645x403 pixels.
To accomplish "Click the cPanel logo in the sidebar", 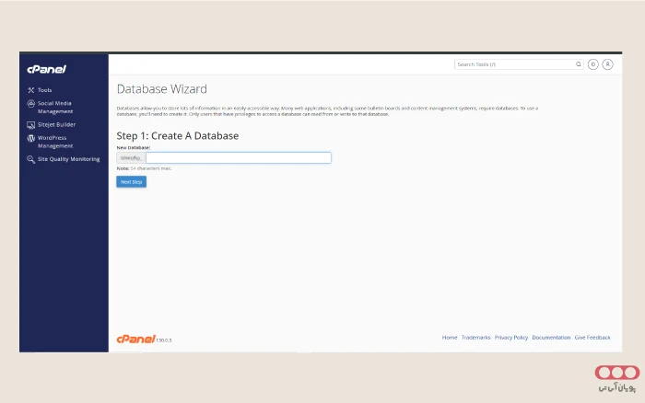I will 46,69.
